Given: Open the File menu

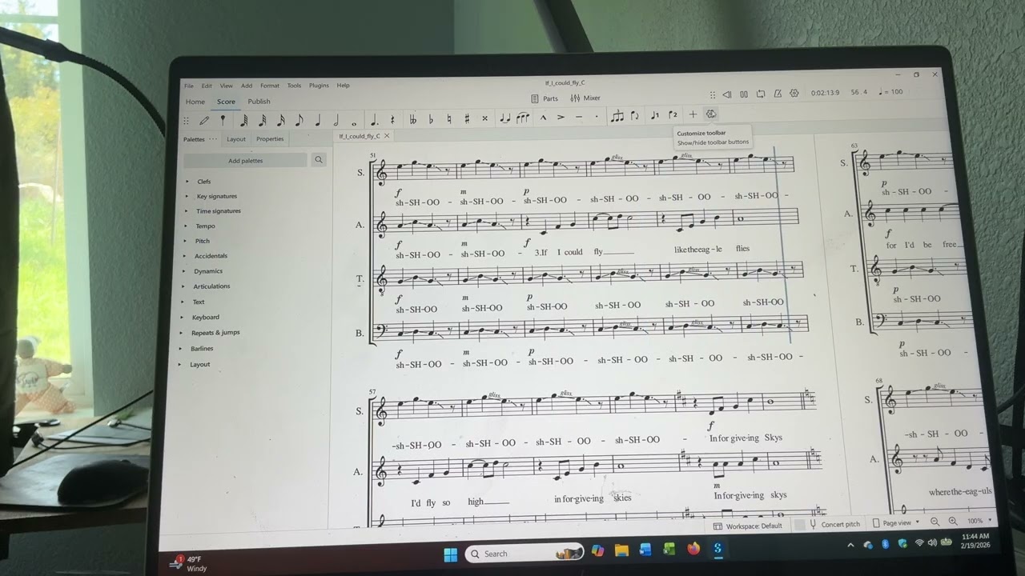Looking at the screenshot, I should (x=188, y=86).
